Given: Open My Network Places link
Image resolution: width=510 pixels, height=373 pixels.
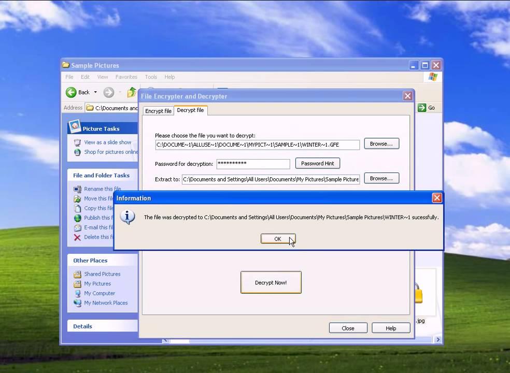Looking at the screenshot, I should point(106,303).
